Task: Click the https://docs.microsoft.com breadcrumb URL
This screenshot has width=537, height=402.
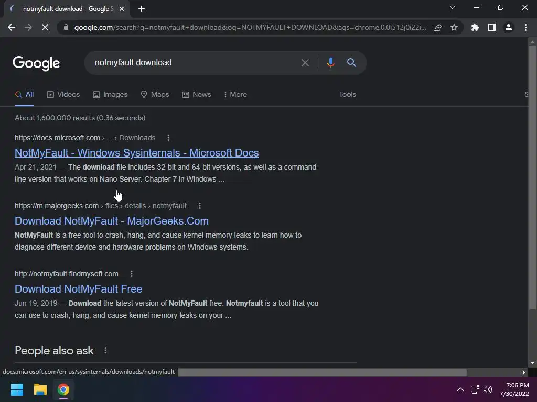Action: [57, 138]
